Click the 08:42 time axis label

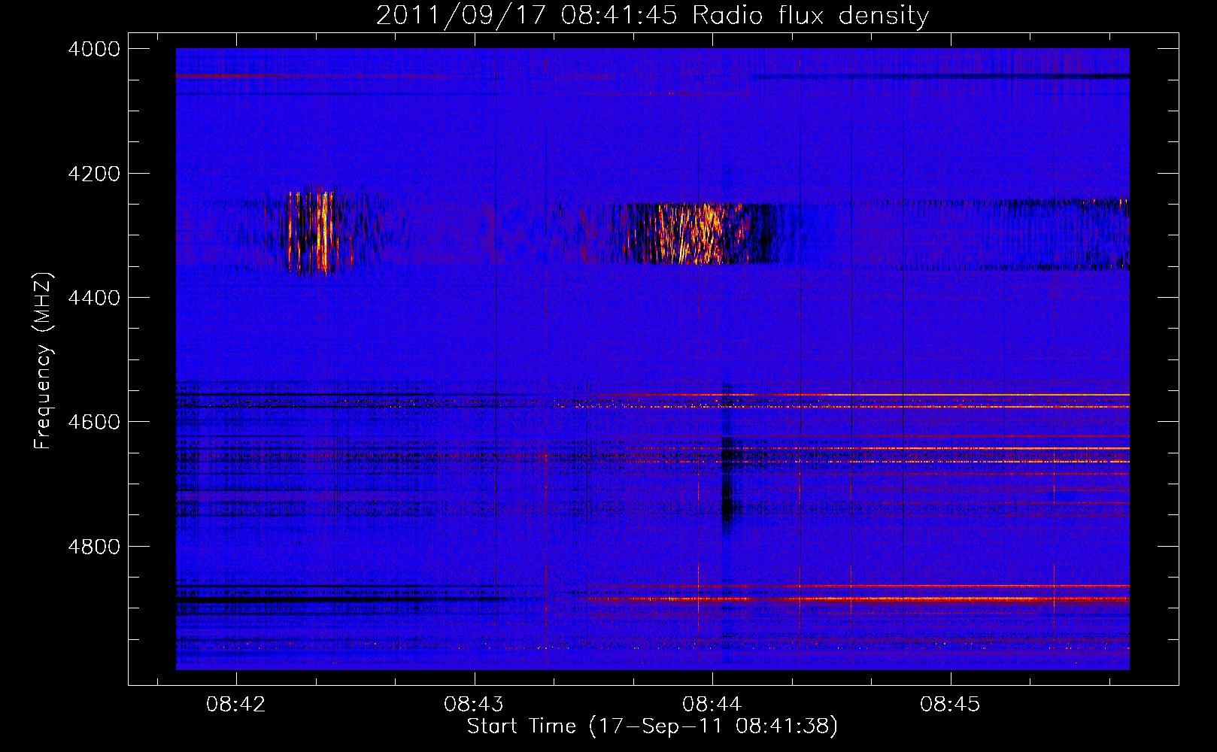click(x=236, y=705)
